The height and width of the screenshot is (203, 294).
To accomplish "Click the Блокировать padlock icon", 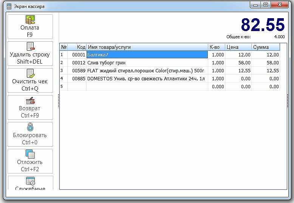I will tap(30, 127).
